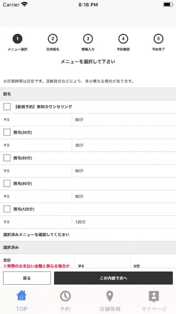Screen dimensions: 176x314
Task: Check the 脱毛(30分) checkbox
Action: click(7, 132)
